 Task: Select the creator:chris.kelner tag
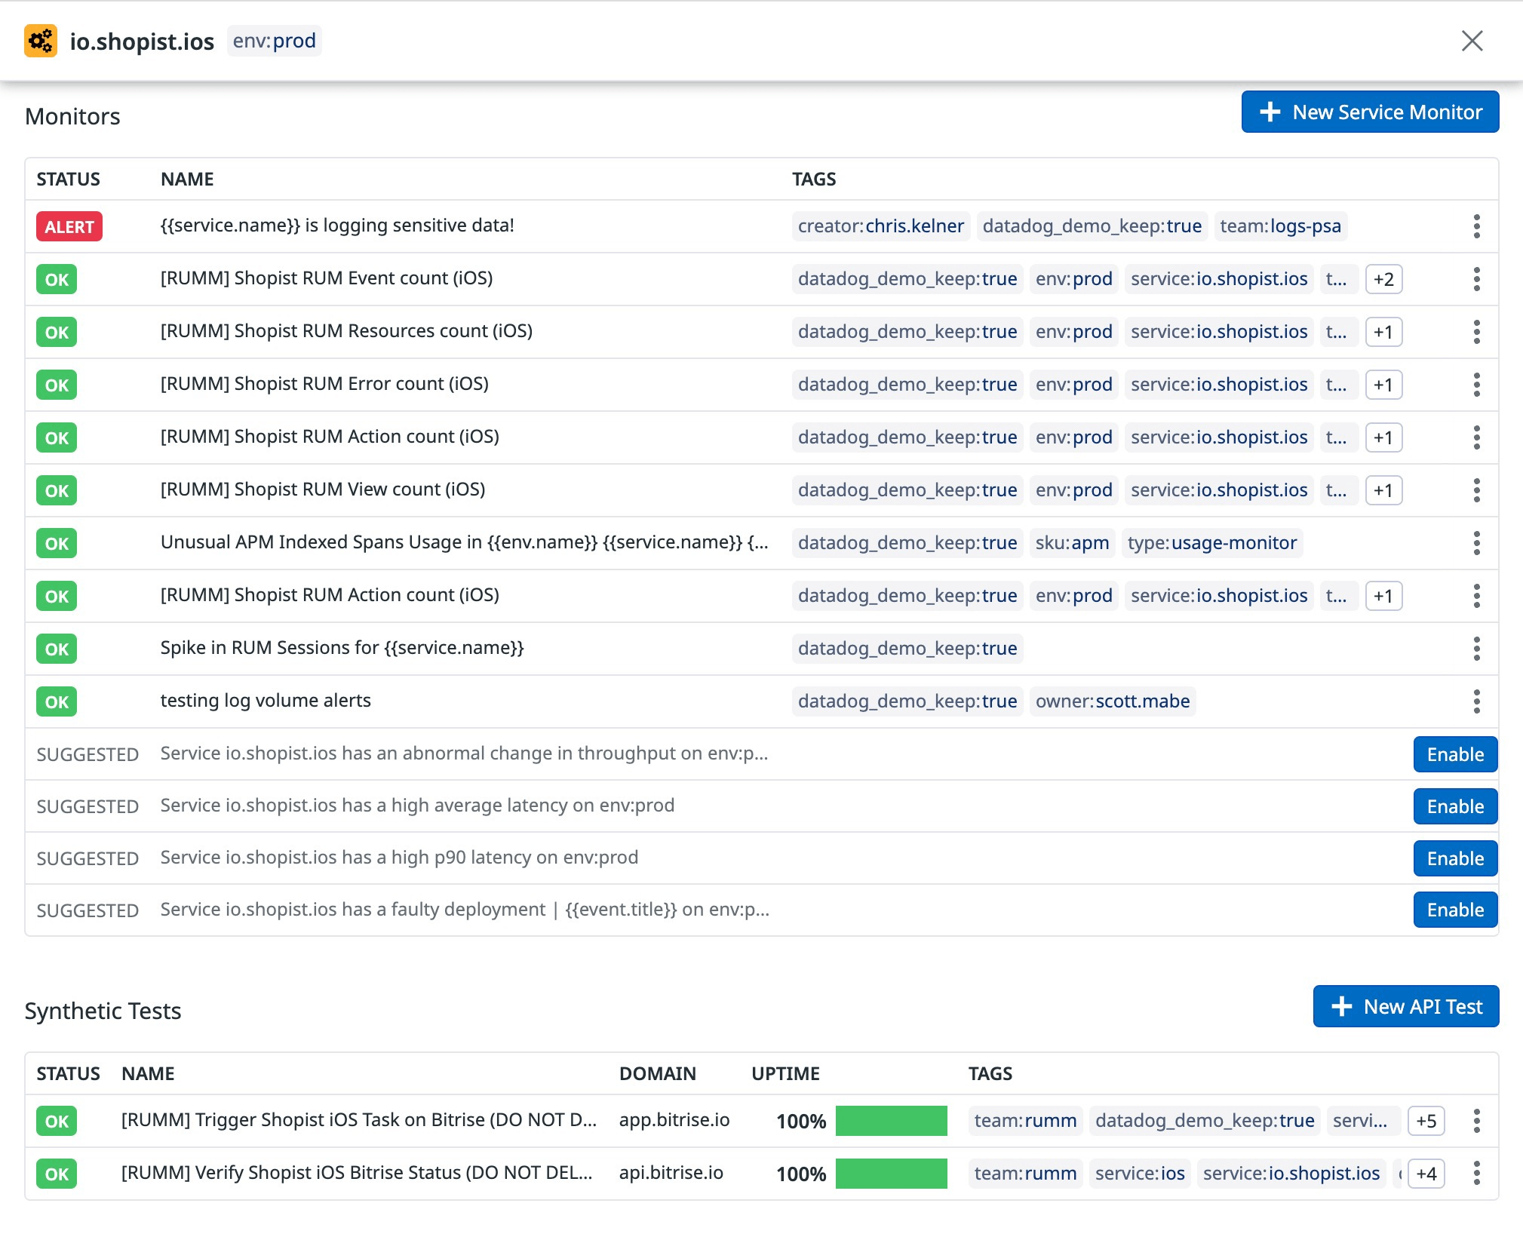(x=880, y=226)
